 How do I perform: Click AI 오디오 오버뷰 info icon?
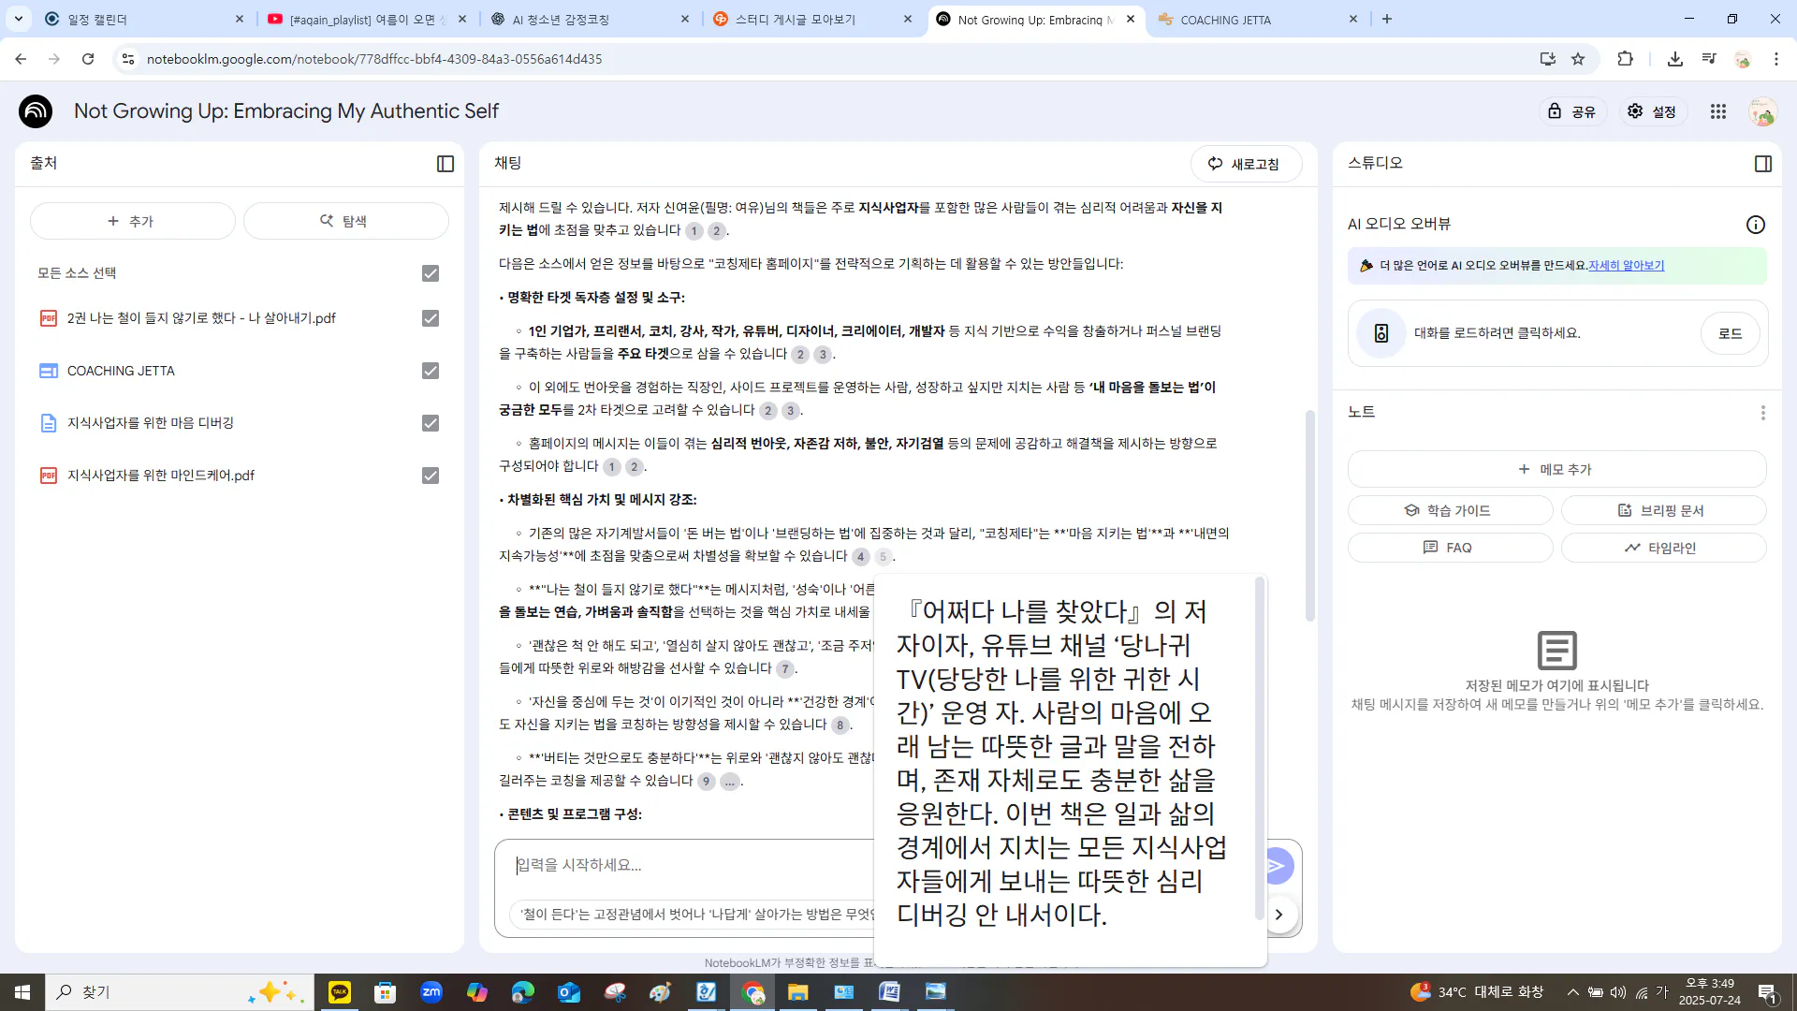(1755, 224)
